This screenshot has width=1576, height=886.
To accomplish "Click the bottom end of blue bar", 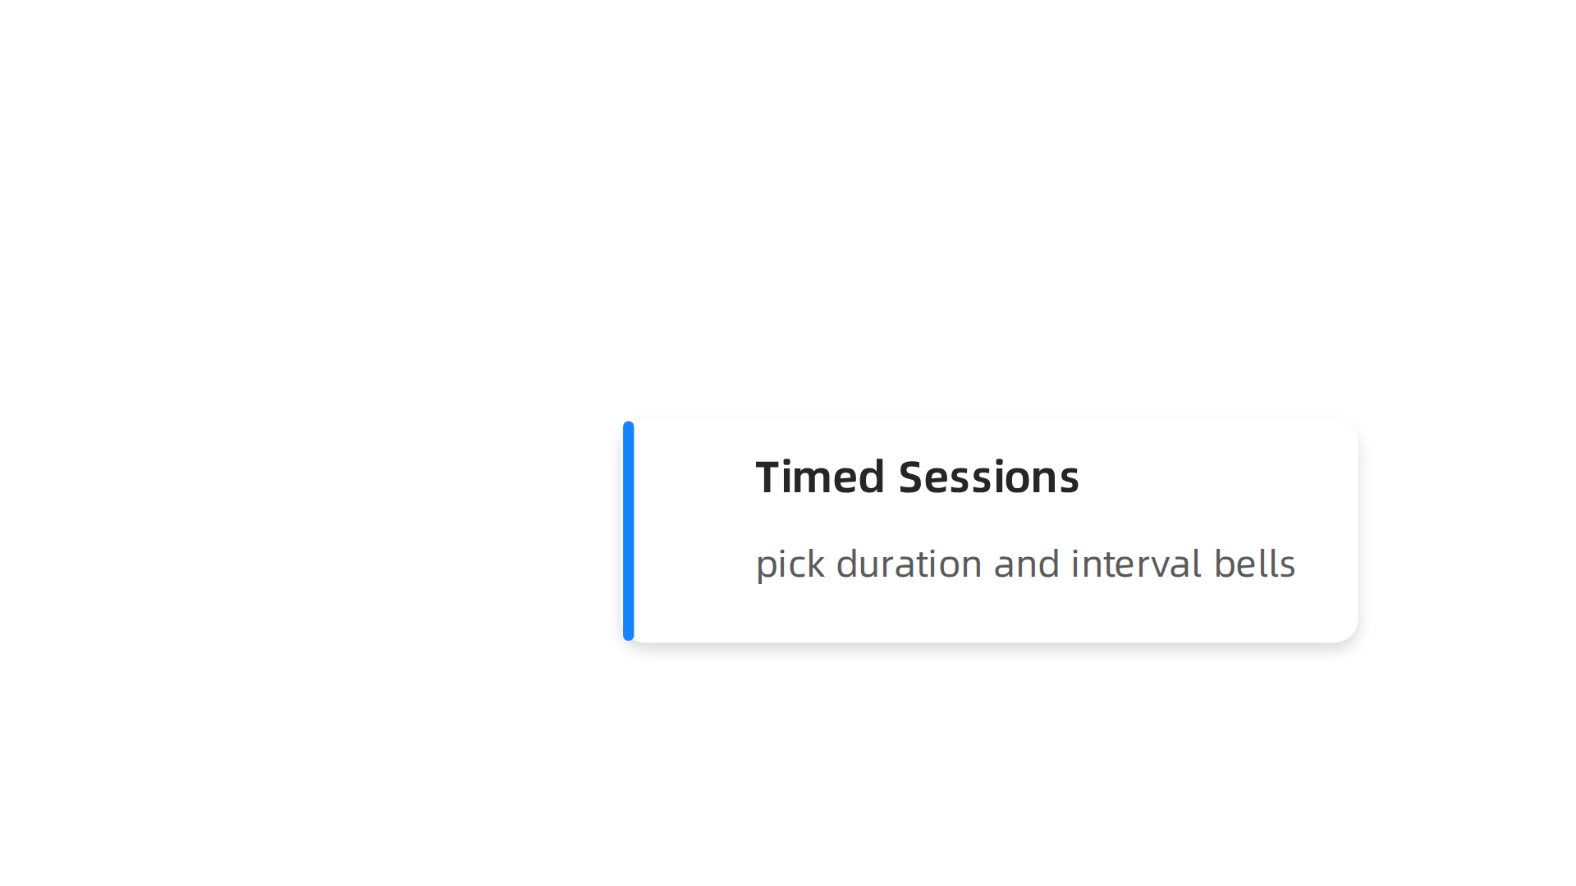I will tap(629, 634).
